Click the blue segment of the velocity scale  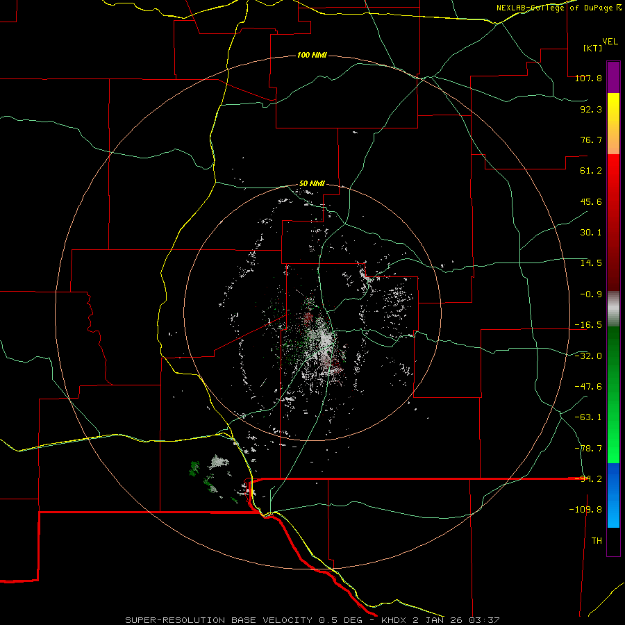pos(613,495)
